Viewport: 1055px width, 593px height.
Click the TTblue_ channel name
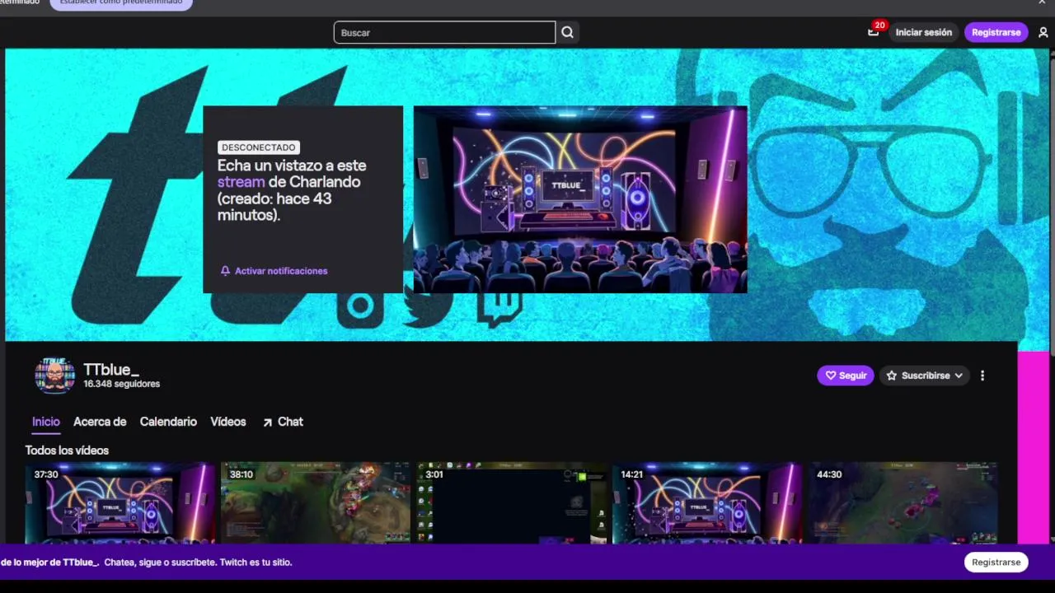(111, 370)
